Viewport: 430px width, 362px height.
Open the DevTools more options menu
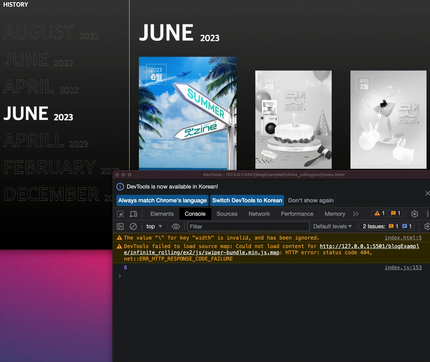[x=427, y=214]
